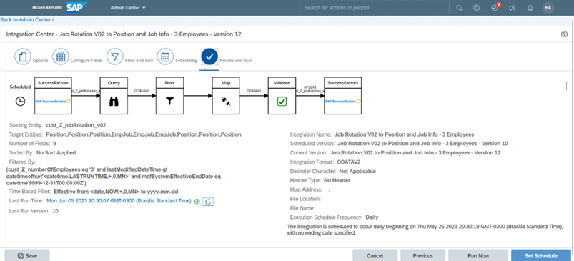574x261 pixels.
Task: Click the Header Type value No Header
Action: [337, 180]
